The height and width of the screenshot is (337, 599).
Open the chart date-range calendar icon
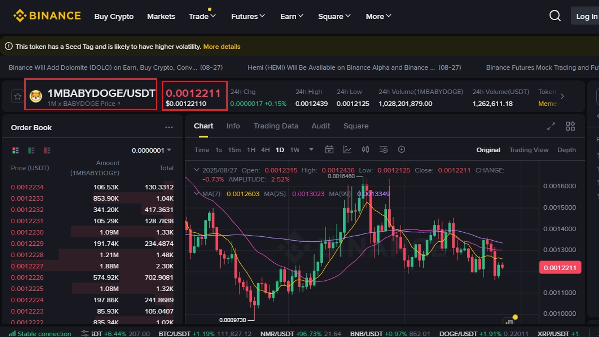pyautogui.click(x=329, y=150)
